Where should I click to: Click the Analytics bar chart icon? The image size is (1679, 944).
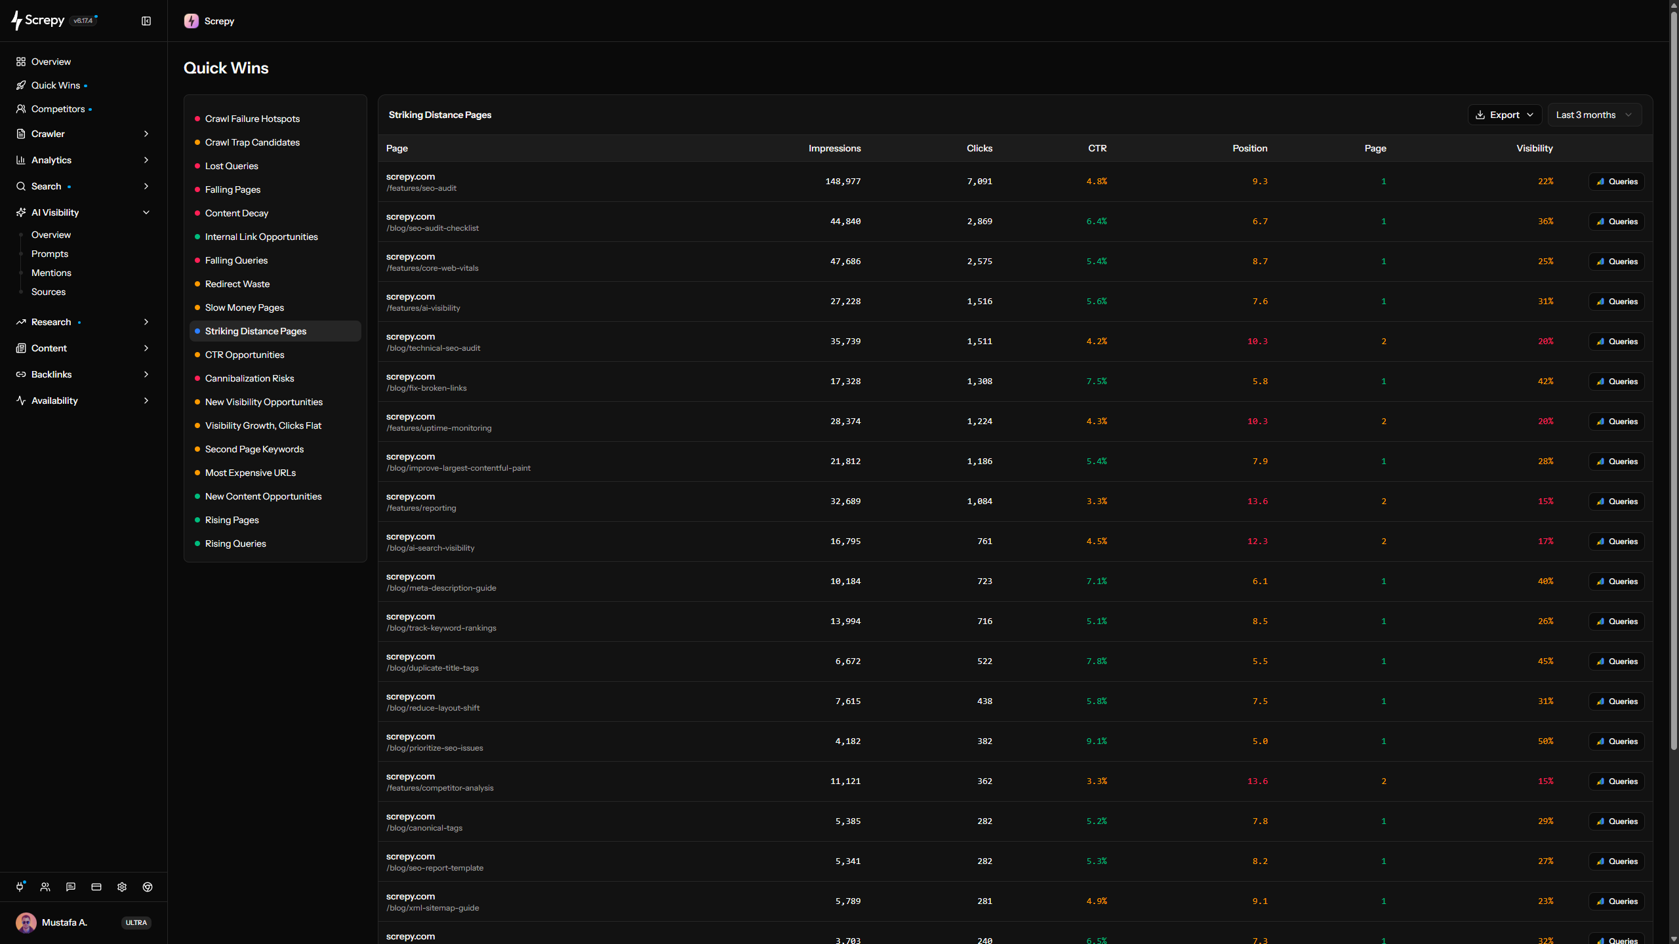point(21,160)
